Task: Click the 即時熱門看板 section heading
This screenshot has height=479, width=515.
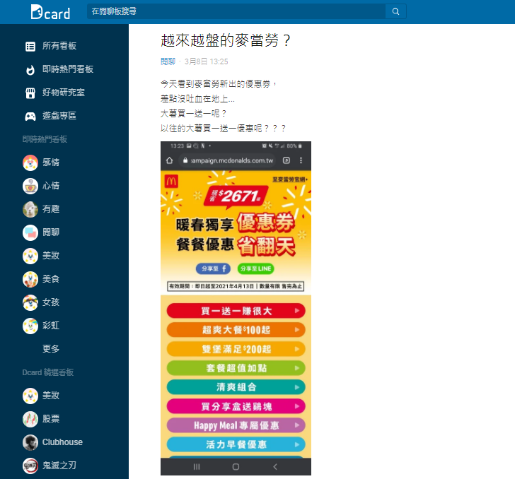Action: [x=45, y=139]
